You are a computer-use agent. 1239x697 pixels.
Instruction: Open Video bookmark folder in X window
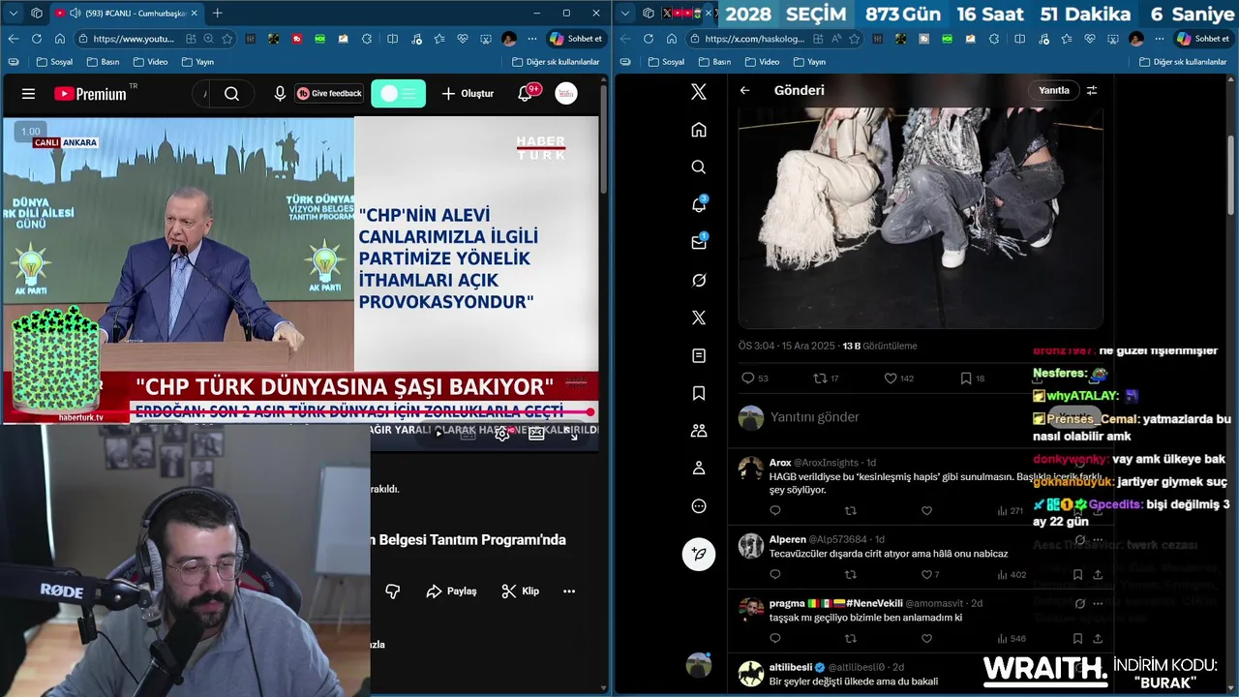(x=761, y=62)
